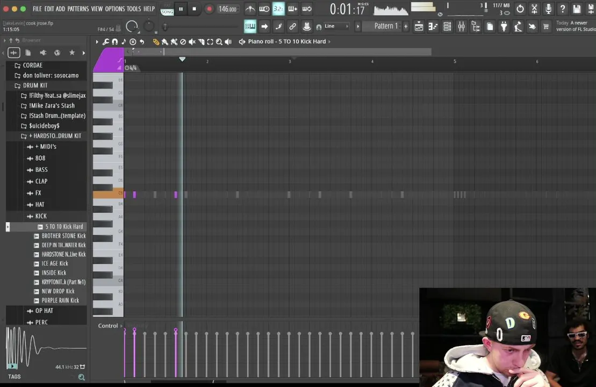Viewport: 596px width, 387px height.
Task: Click the song position slider handle
Action: tap(165, 27)
